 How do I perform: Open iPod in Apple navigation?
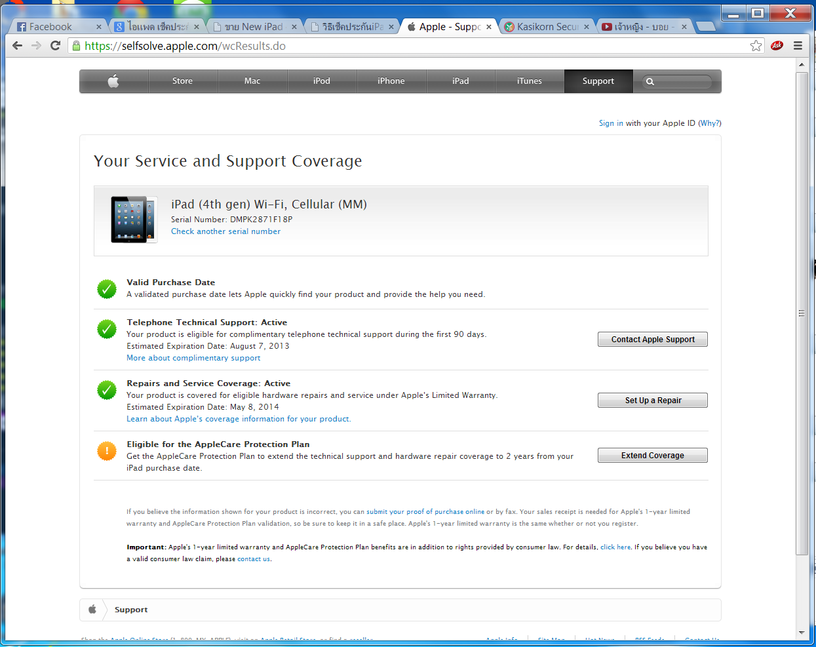(x=322, y=81)
